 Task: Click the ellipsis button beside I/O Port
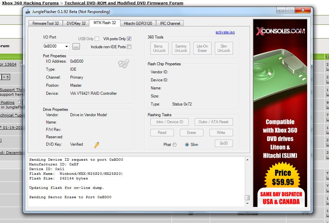coord(76,47)
